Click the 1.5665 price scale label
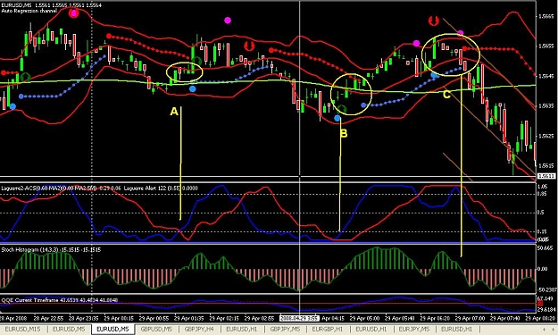The width and height of the screenshot is (558, 335). pos(546,16)
